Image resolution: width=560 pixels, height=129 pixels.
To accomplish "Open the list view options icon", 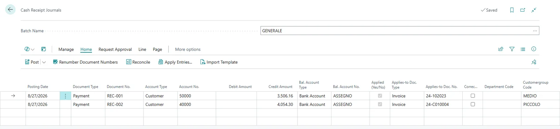I will click(523, 49).
